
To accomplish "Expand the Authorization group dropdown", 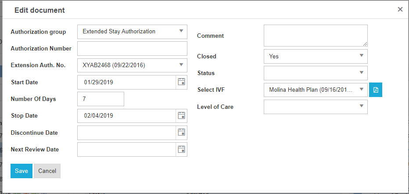I will 132,32.
